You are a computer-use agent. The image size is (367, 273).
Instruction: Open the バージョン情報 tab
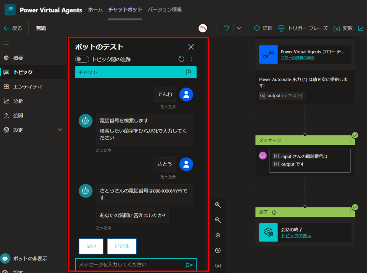[165, 10]
